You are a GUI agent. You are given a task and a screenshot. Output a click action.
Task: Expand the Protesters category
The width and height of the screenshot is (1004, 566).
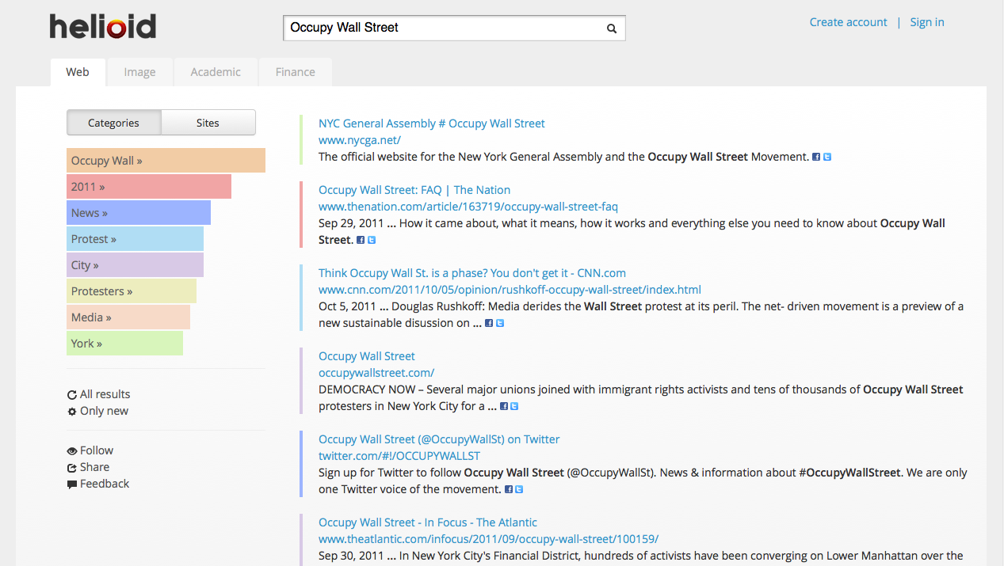tap(132, 291)
